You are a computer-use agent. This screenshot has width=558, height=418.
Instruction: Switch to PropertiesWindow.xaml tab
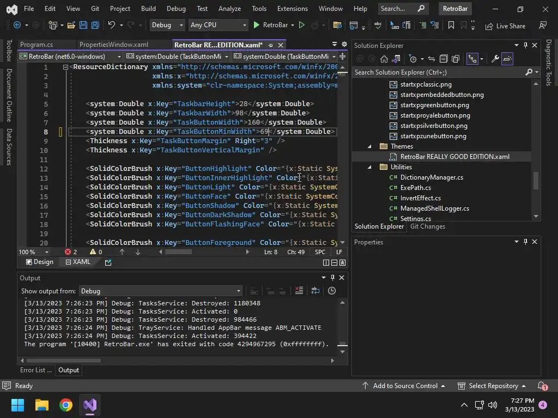[113, 45]
